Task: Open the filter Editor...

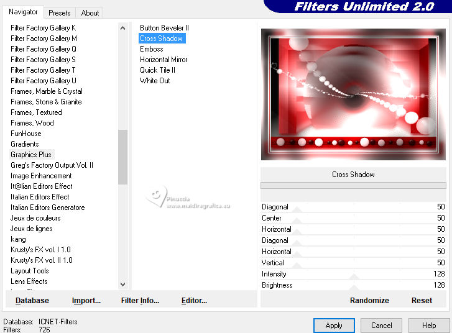Action: coord(194,301)
